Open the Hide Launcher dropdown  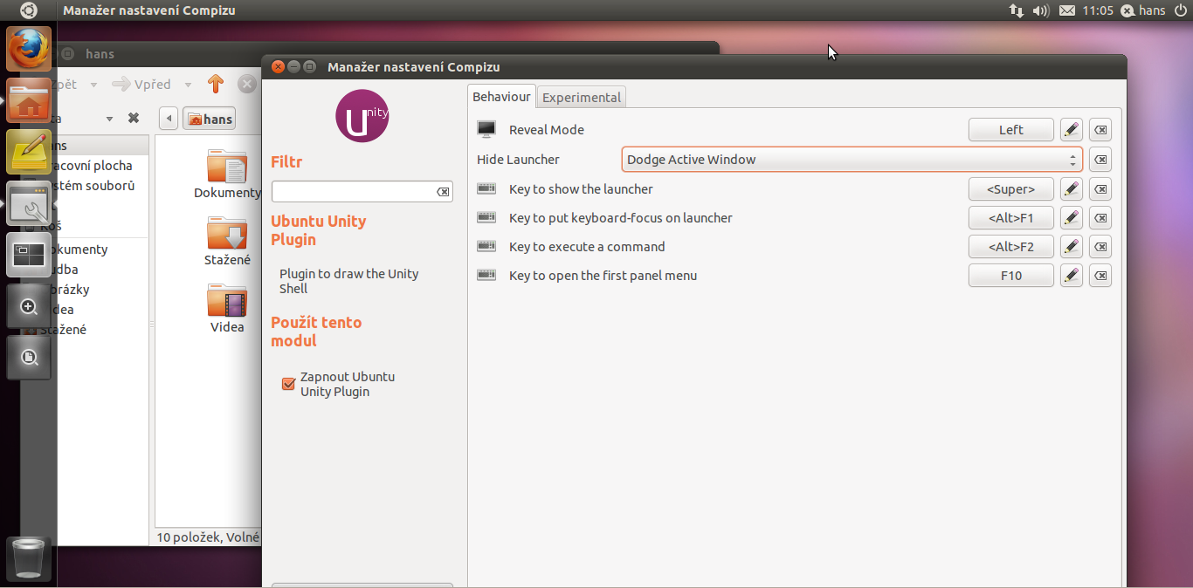[x=852, y=160]
